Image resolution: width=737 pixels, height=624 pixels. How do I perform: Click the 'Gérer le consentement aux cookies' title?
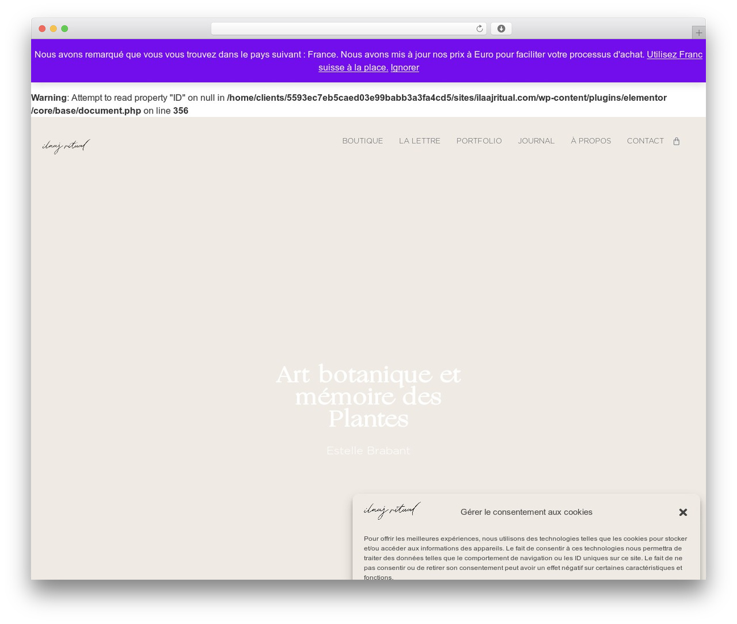(x=526, y=512)
